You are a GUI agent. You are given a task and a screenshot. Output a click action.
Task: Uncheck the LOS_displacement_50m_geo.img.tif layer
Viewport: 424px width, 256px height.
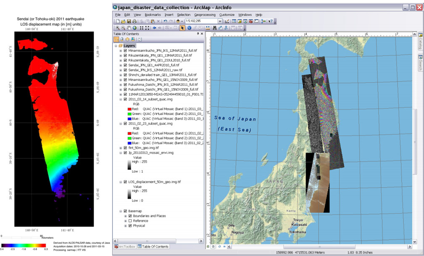[x=125, y=182]
